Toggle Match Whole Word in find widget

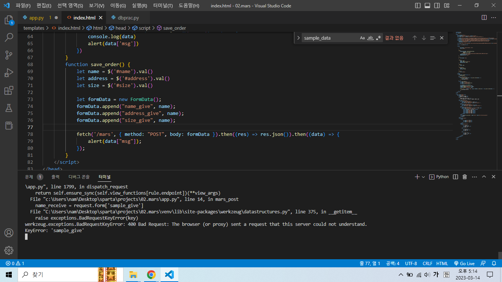(370, 38)
